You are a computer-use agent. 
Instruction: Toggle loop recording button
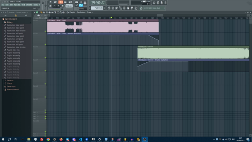coord(70,2)
